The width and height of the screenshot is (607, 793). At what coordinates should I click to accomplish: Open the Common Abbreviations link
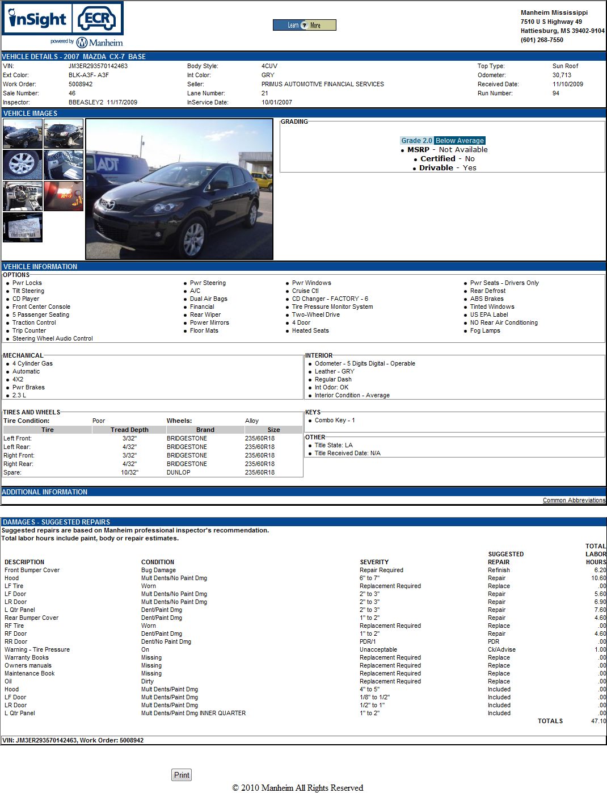click(x=574, y=500)
